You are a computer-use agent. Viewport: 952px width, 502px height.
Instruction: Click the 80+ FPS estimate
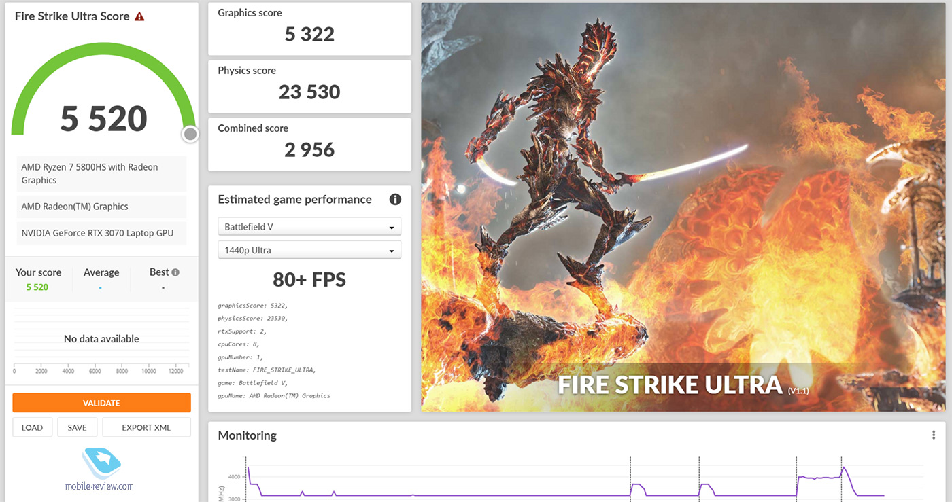(309, 279)
